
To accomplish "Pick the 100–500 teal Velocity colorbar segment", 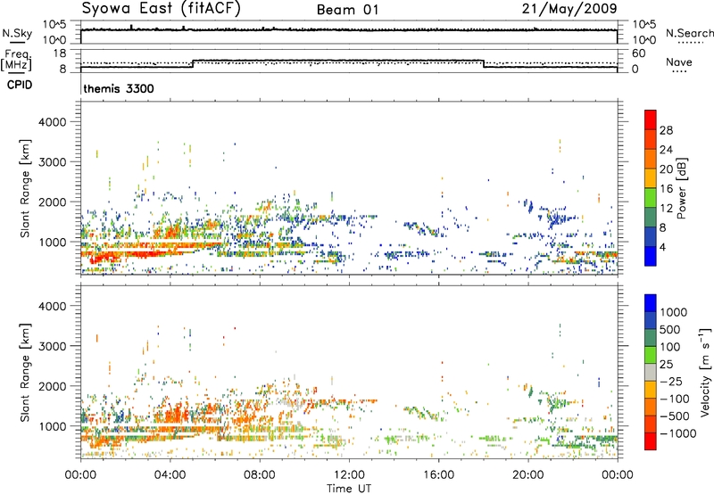I will 651,338.
